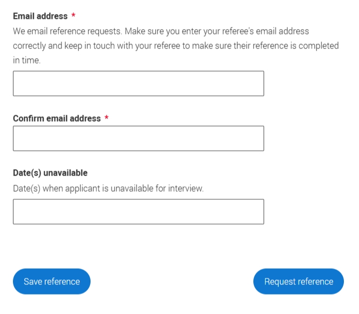Viewport: 359px width, 314px height.
Task: Click the bold Confirm email address label
Action: point(57,118)
